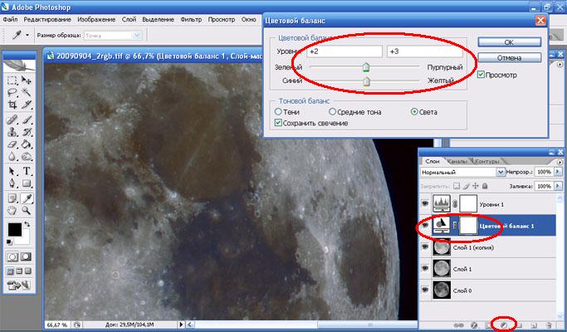Click the 66,67 % zoom field
Image resolution: width=567 pixels, height=332 pixels.
57,325
